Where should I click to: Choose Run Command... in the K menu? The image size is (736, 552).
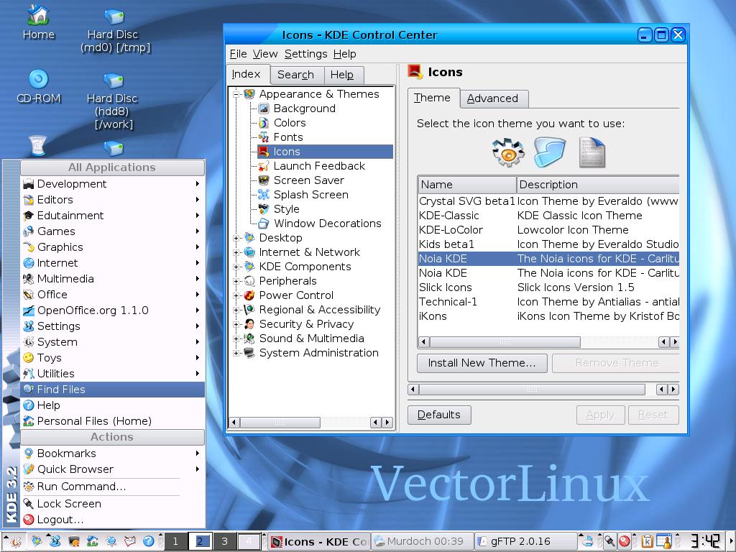point(113,487)
